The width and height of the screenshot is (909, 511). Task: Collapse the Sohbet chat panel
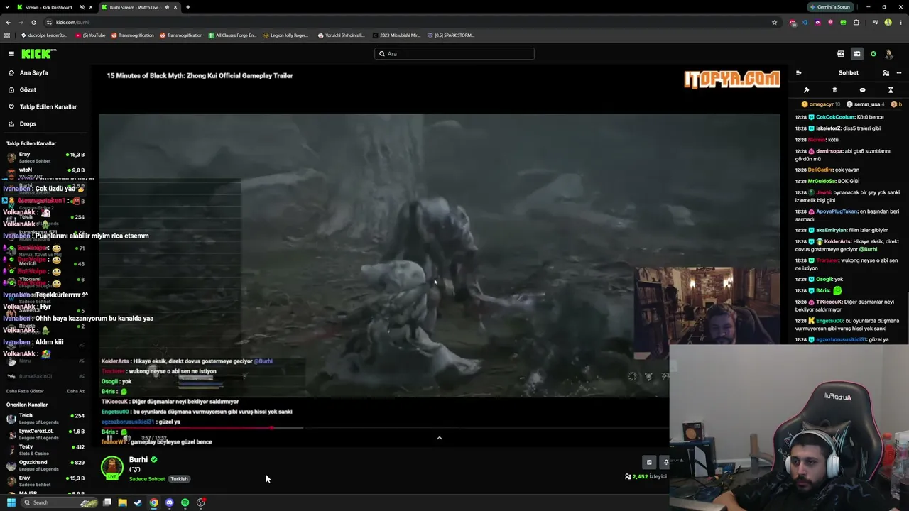799,73
